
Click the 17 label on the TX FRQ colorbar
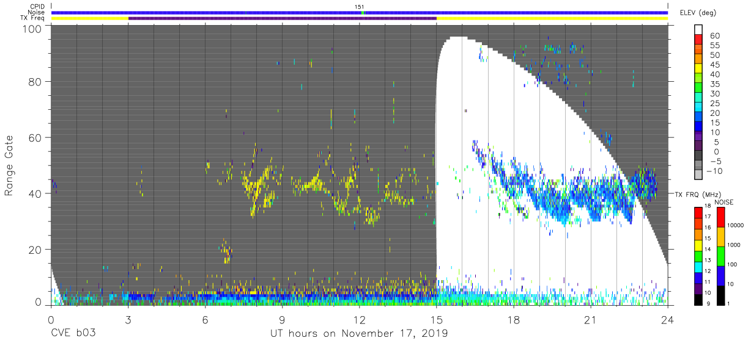[709, 217]
